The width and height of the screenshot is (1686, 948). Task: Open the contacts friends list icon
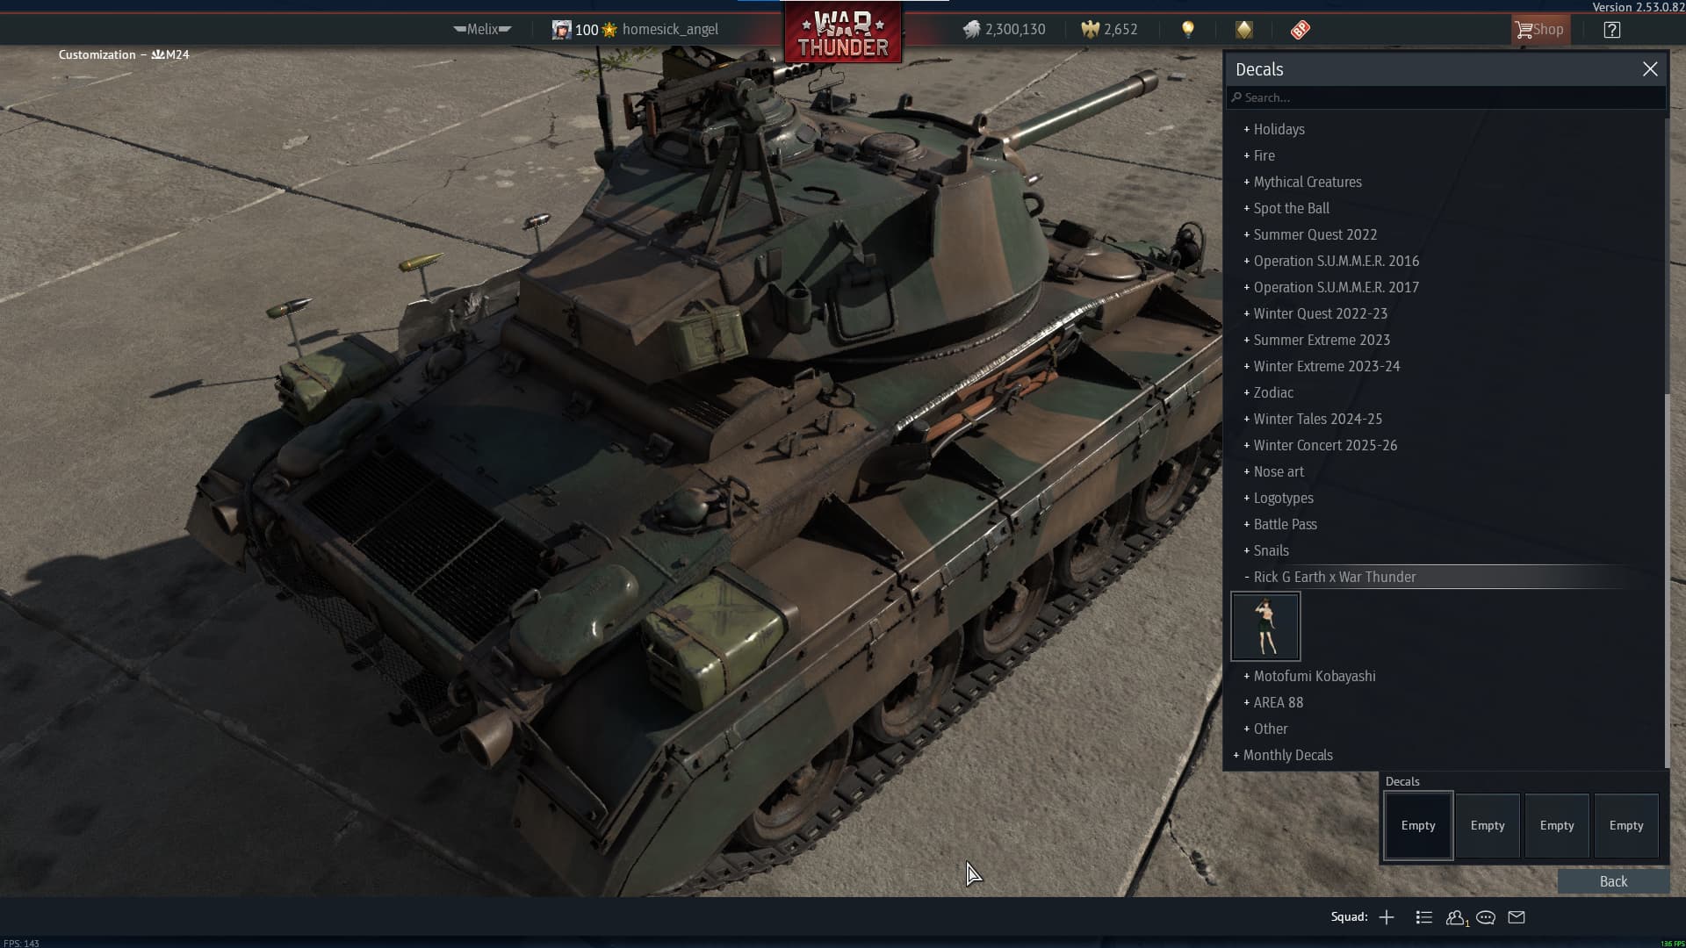pos(1456,917)
